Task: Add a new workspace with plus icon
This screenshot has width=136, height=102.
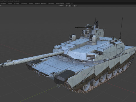Action: point(72,3)
